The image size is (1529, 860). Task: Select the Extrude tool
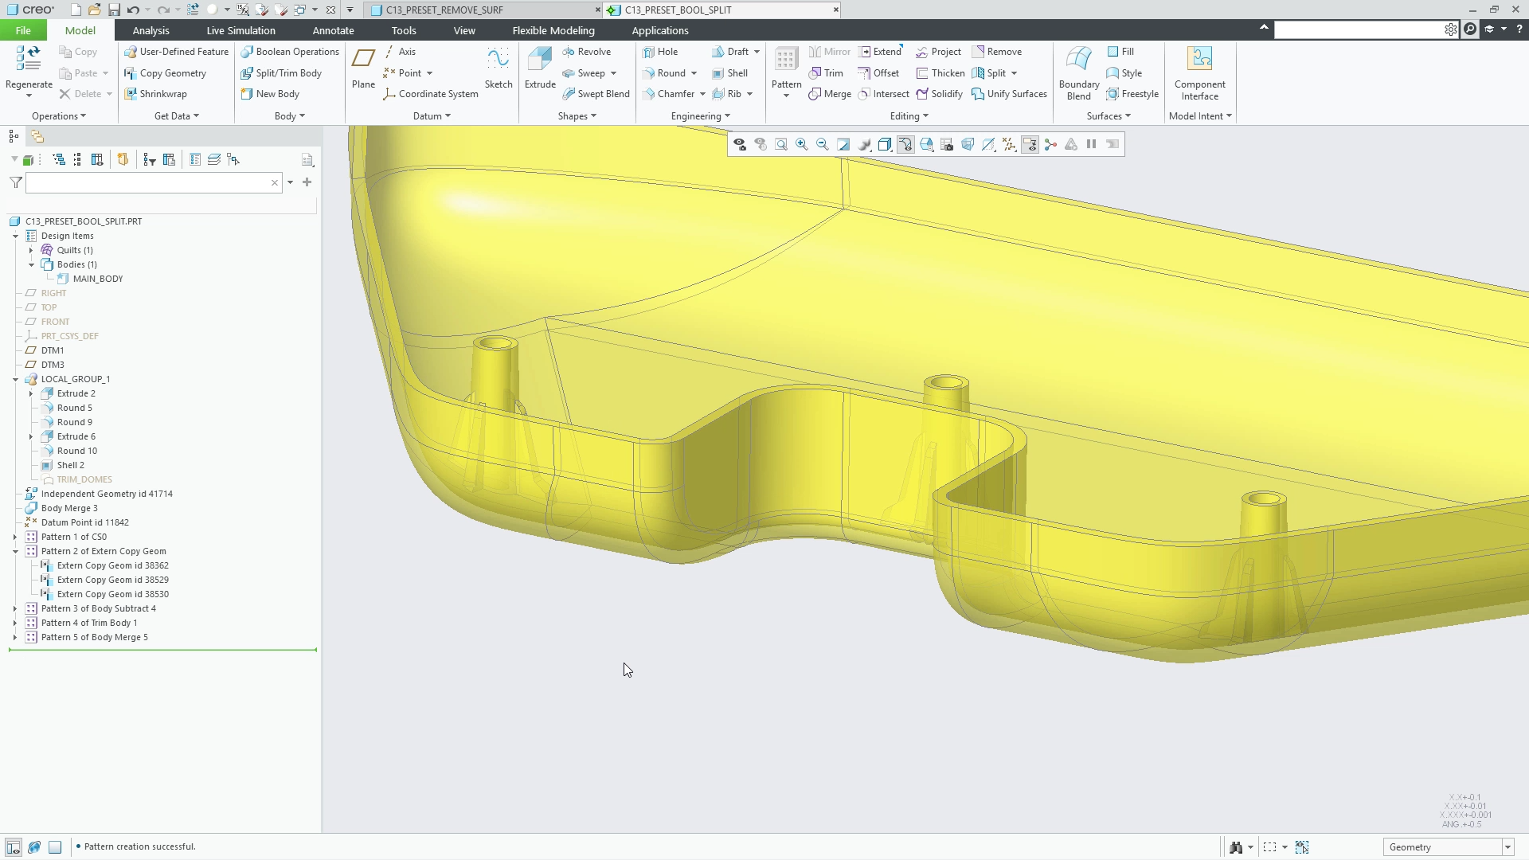pos(540,68)
